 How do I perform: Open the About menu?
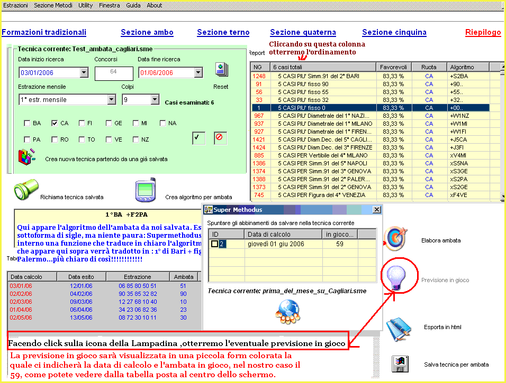(155, 5)
